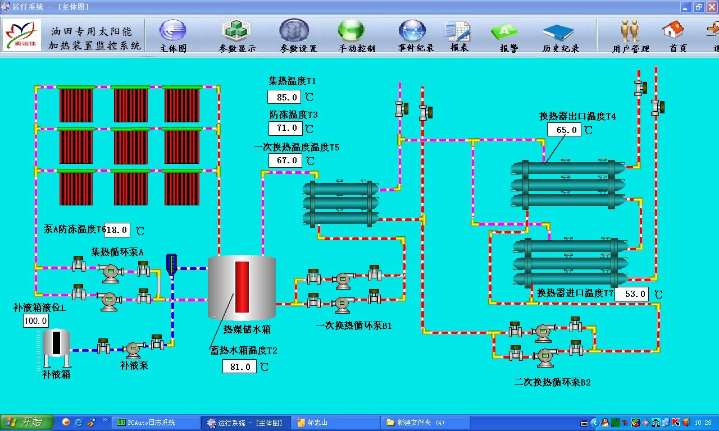Open the 主体图 main diagram view

point(172,35)
